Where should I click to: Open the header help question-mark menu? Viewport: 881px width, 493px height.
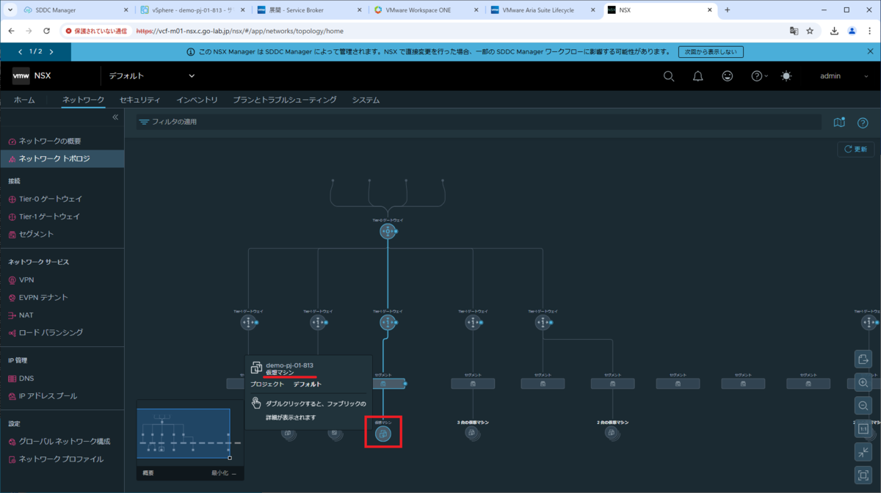[759, 76]
